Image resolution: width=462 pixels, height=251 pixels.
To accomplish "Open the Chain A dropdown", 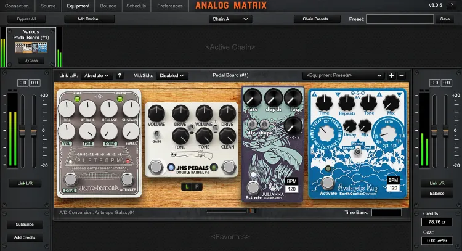I will pos(230,19).
